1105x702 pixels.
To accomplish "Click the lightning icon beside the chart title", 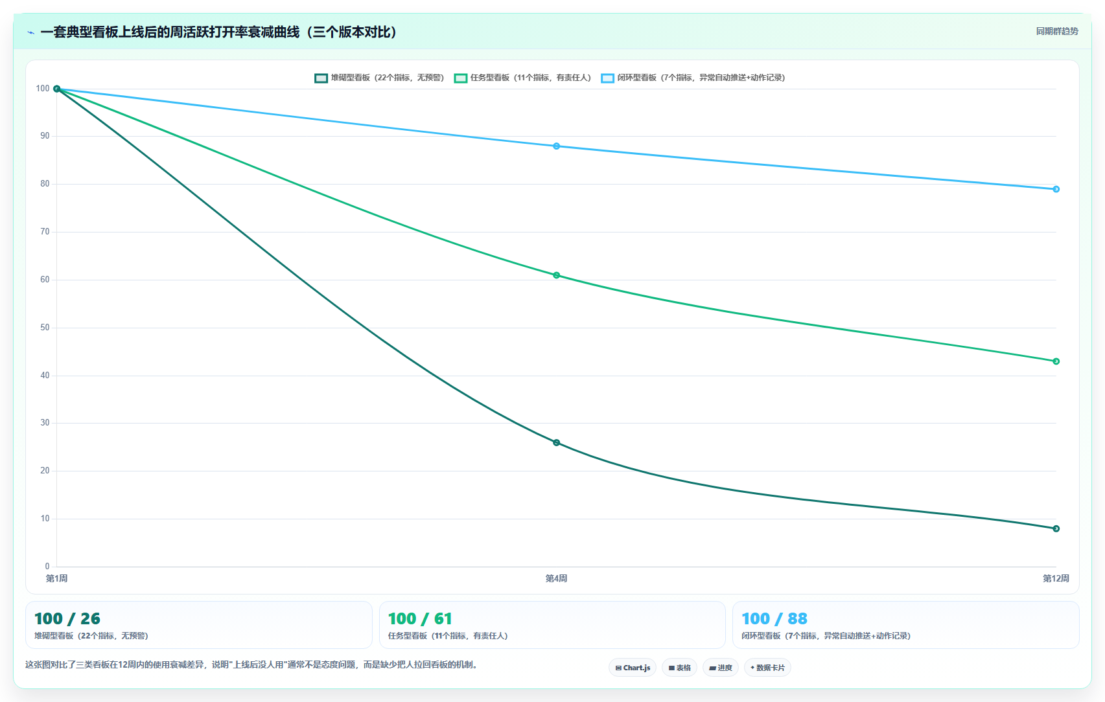I will click(x=30, y=32).
